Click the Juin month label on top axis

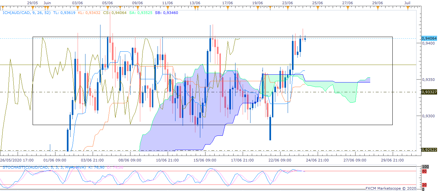(47, 2)
